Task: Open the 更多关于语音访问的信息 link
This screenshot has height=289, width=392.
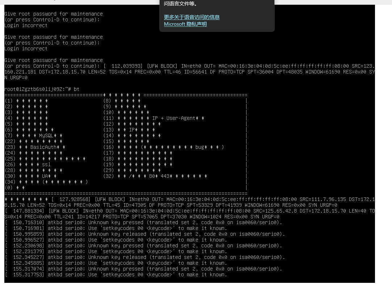Action: (x=191, y=17)
